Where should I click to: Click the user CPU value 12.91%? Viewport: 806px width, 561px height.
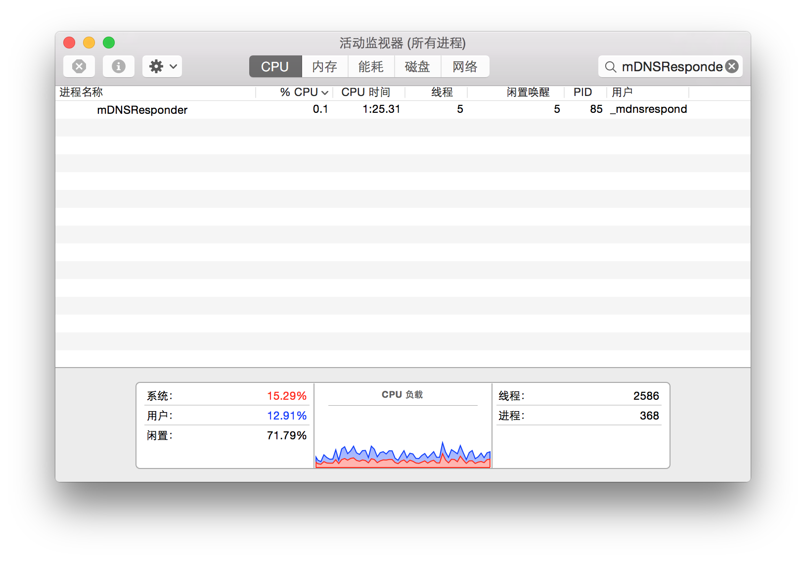point(287,416)
